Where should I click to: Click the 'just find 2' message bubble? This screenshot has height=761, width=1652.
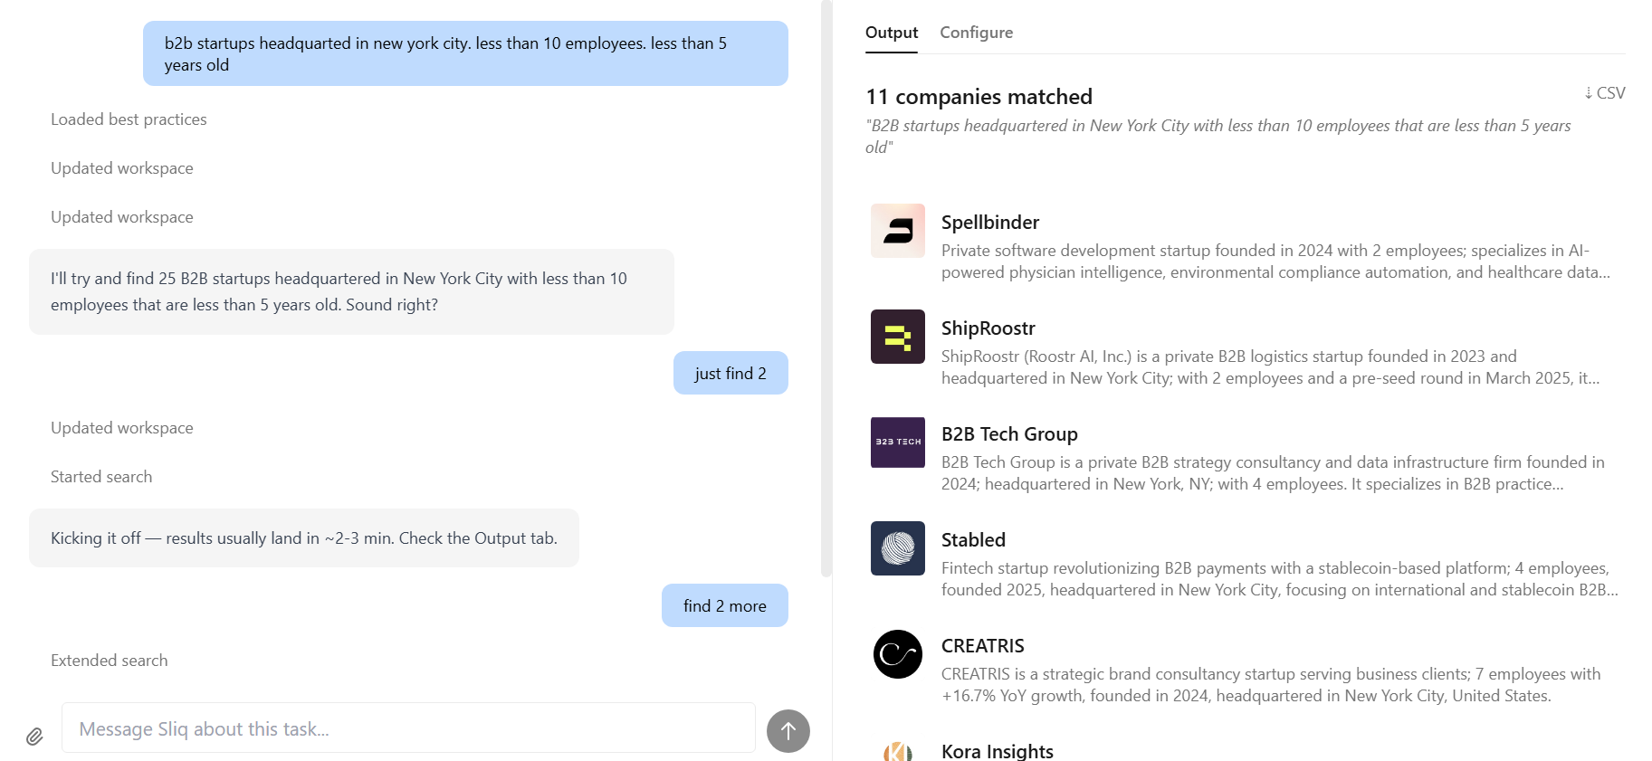(731, 374)
